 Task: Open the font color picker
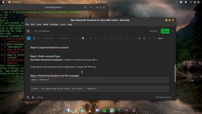[83, 38]
